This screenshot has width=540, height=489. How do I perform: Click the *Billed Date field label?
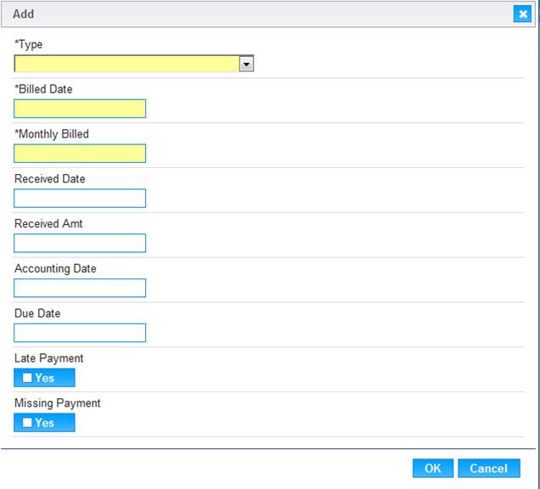[43, 89]
